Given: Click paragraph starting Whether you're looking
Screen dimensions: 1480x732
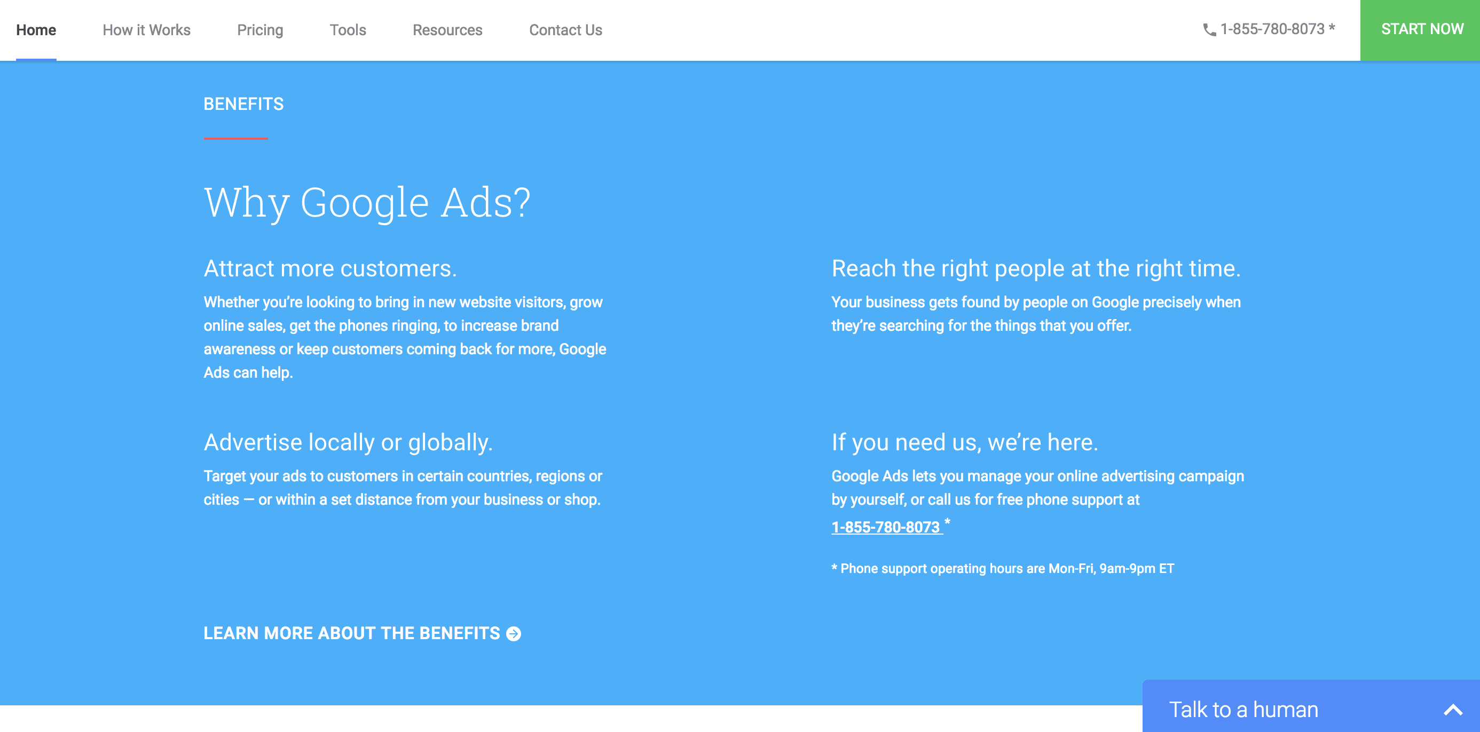Looking at the screenshot, I should click(405, 337).
